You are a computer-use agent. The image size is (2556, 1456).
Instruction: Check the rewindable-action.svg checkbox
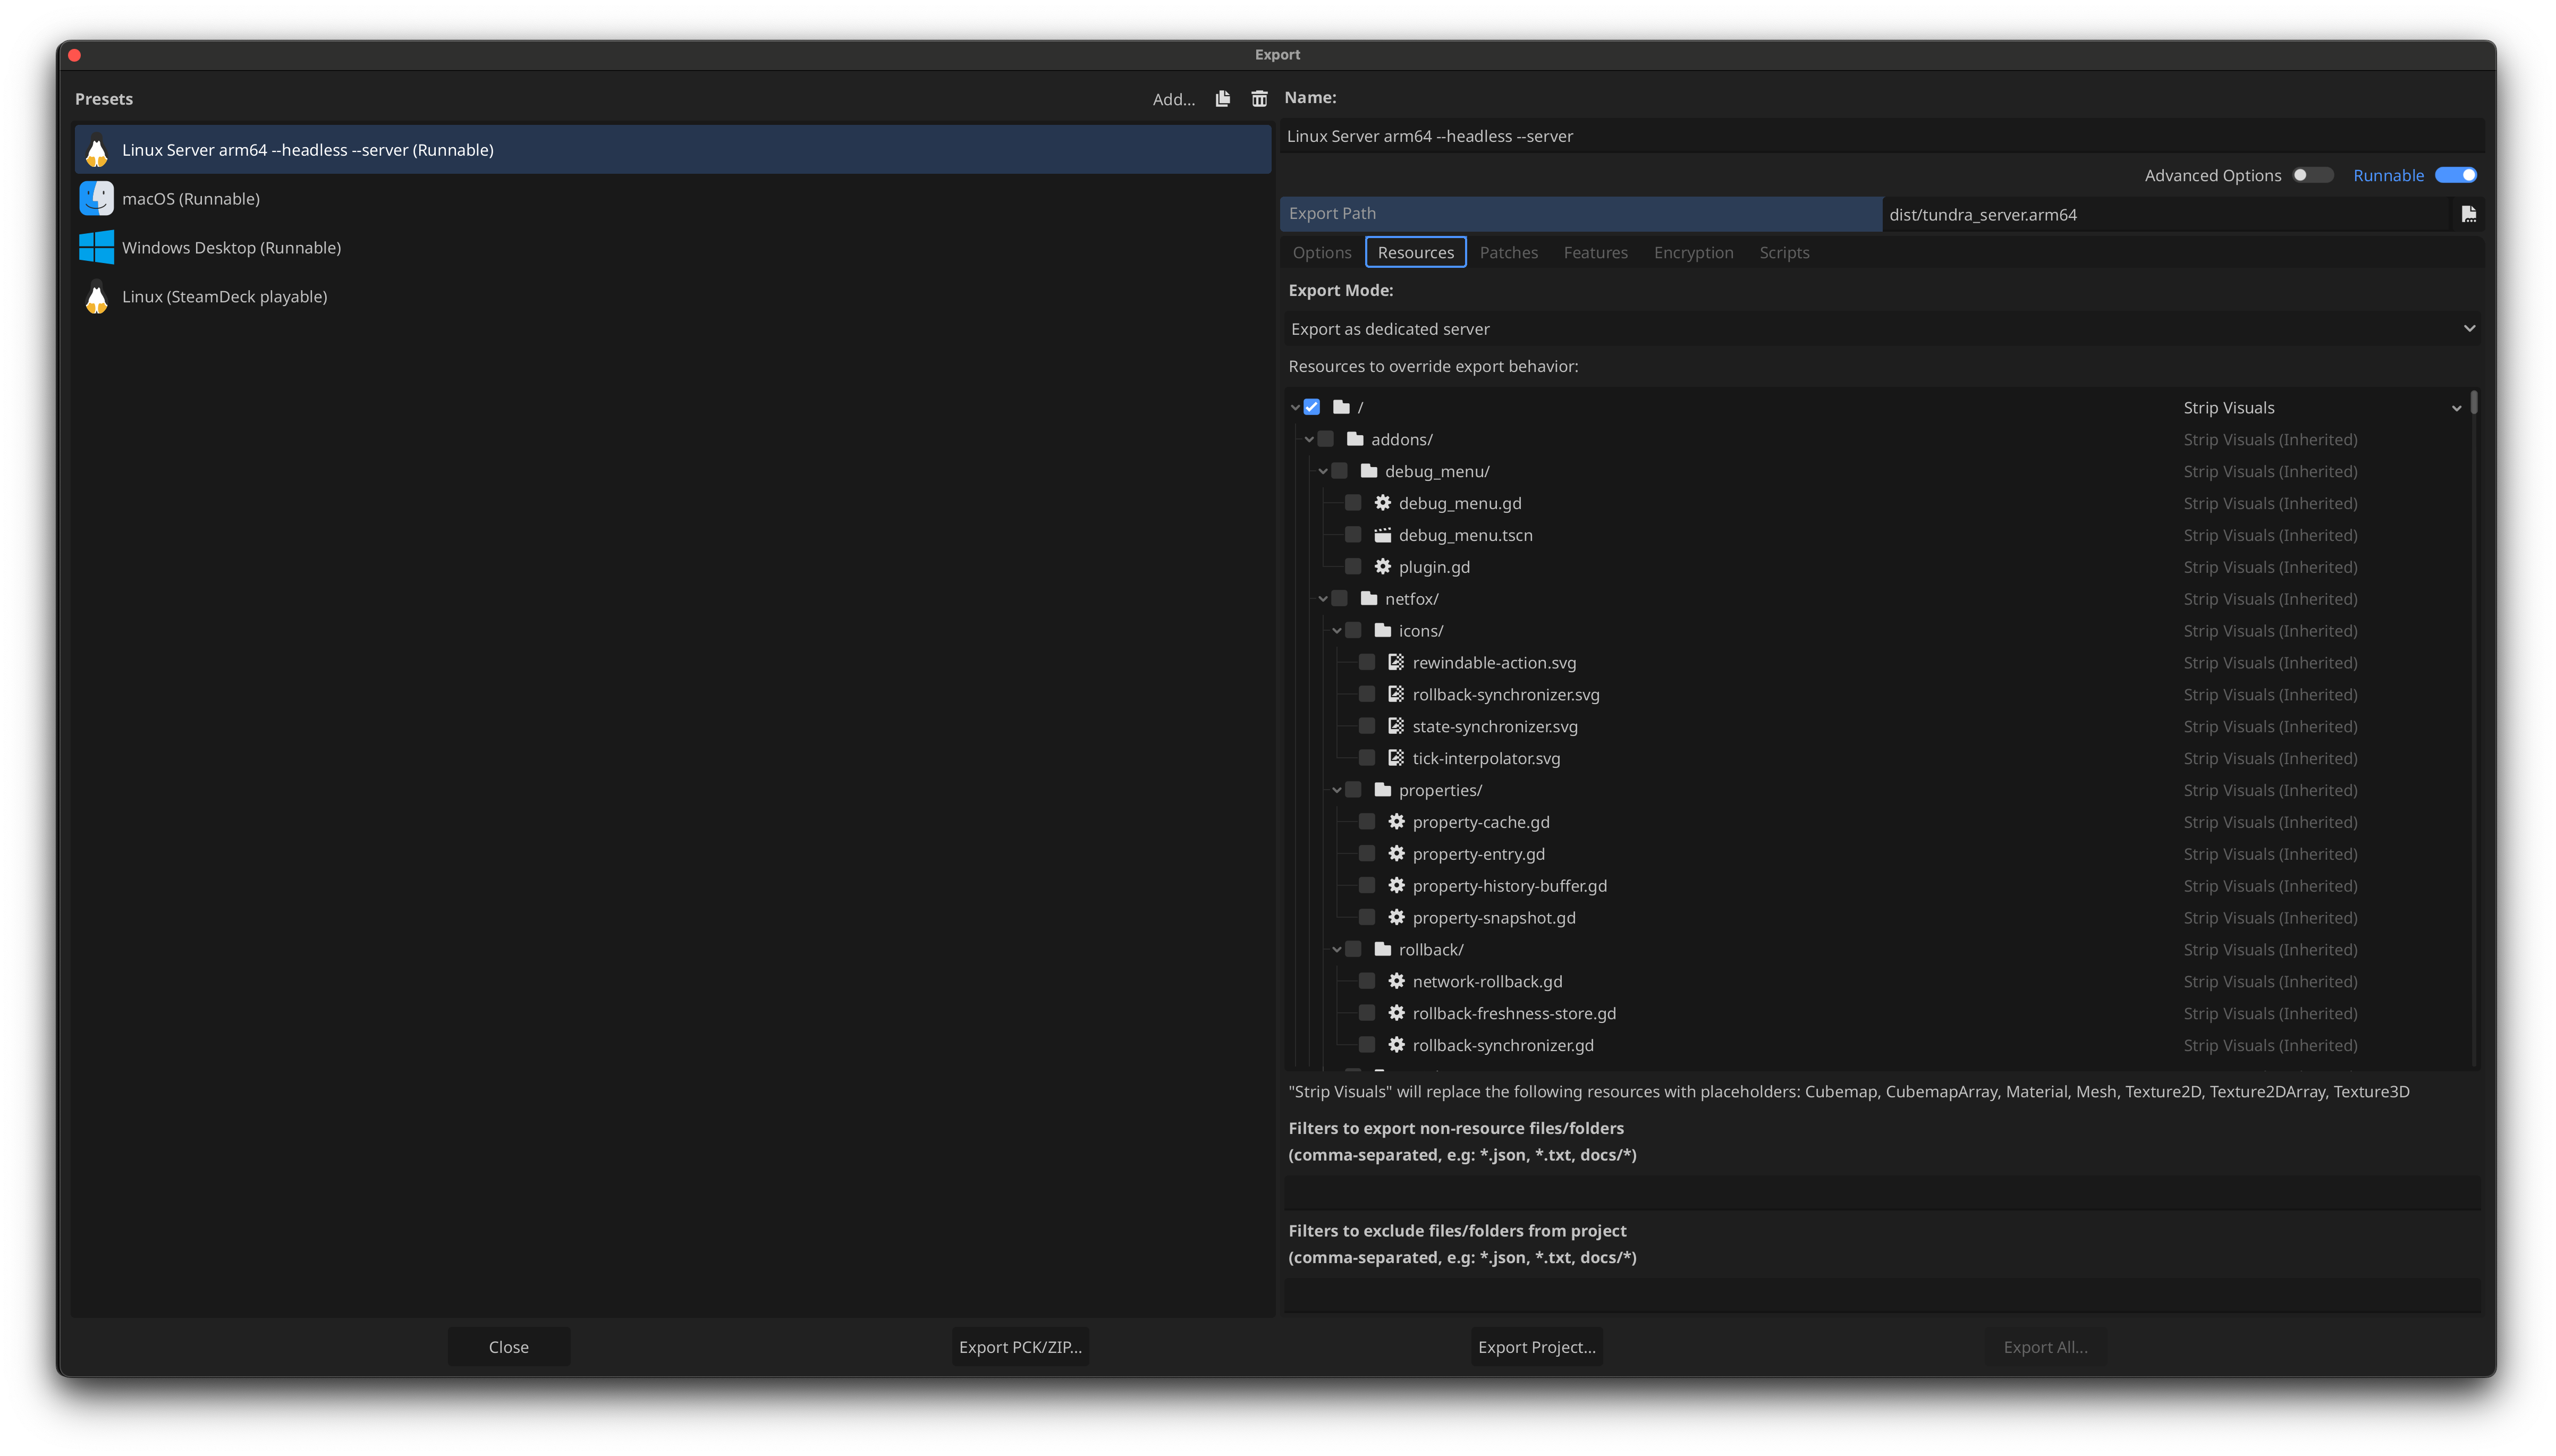click(1367, 662)
